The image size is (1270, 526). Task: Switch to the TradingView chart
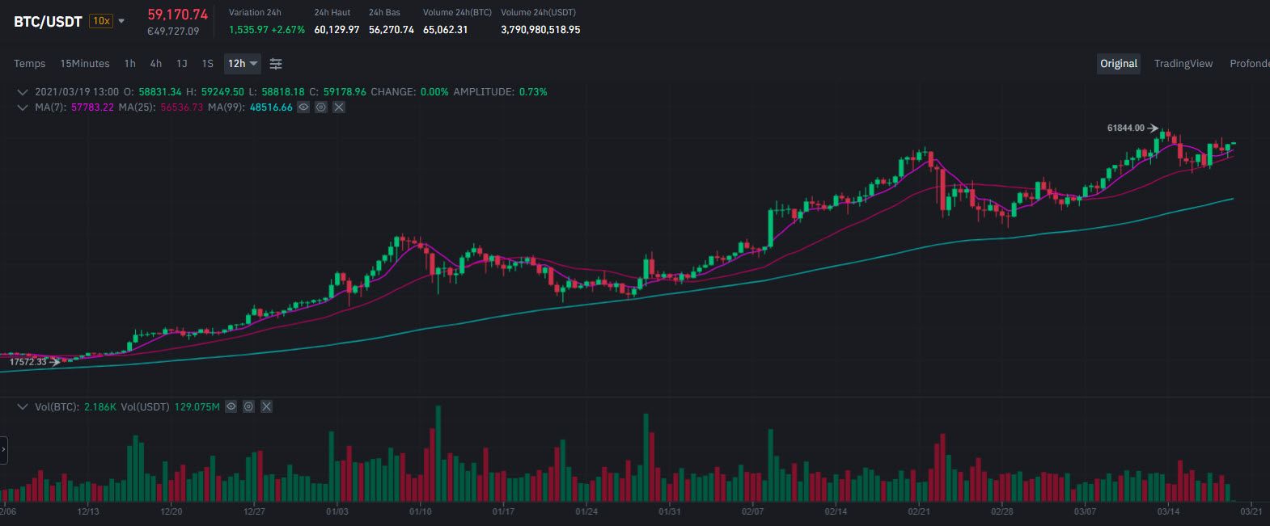pos(1183,64)
